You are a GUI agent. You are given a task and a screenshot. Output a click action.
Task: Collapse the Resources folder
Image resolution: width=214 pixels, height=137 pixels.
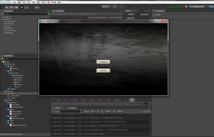click(x=4, y=64)
